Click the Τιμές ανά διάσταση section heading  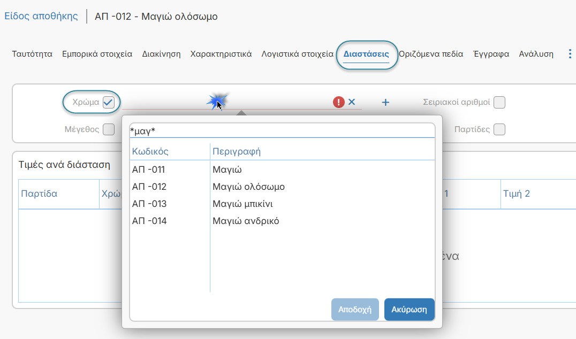click(64, 164)
